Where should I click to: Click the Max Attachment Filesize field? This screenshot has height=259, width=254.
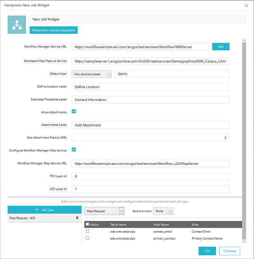[x=150, y=138]
